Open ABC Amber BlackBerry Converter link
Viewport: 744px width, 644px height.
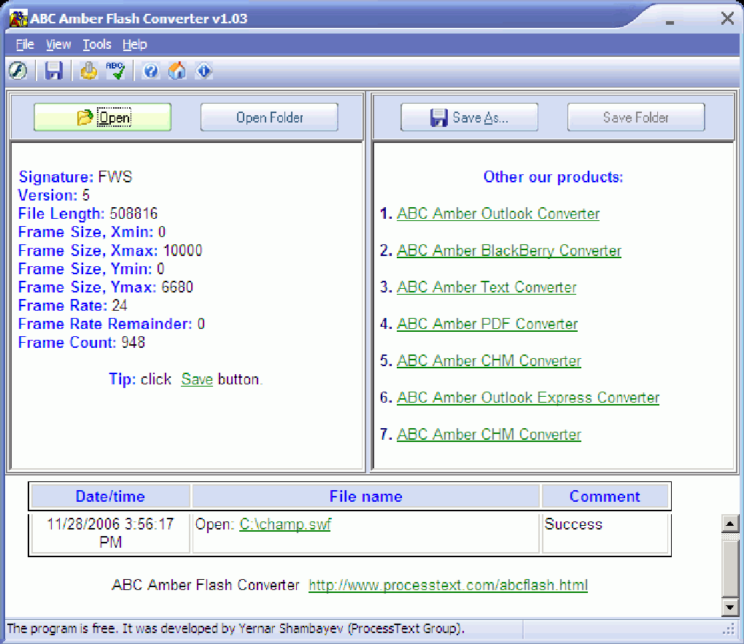point(509,251)
